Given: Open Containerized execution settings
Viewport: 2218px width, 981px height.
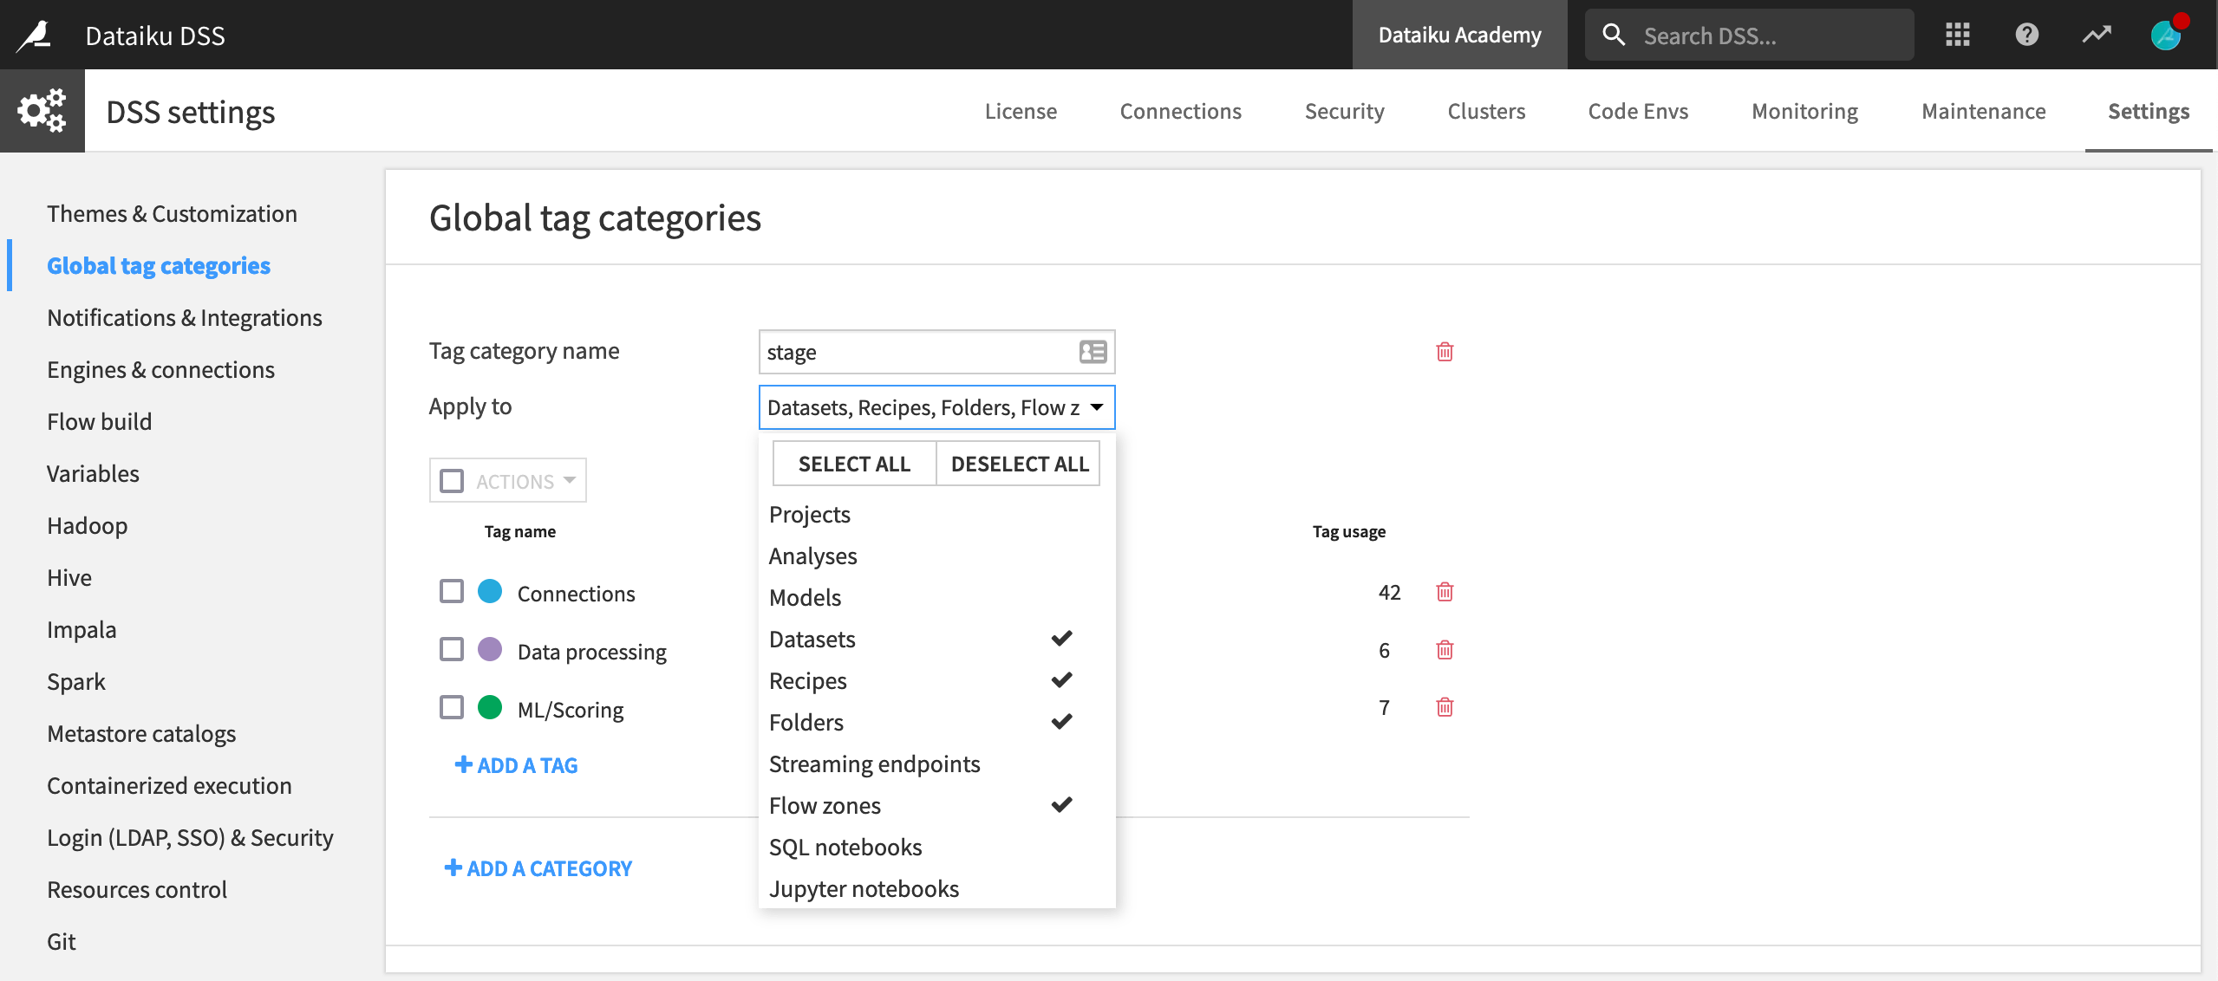Looking at the screenshot, I should pos(169,785).
